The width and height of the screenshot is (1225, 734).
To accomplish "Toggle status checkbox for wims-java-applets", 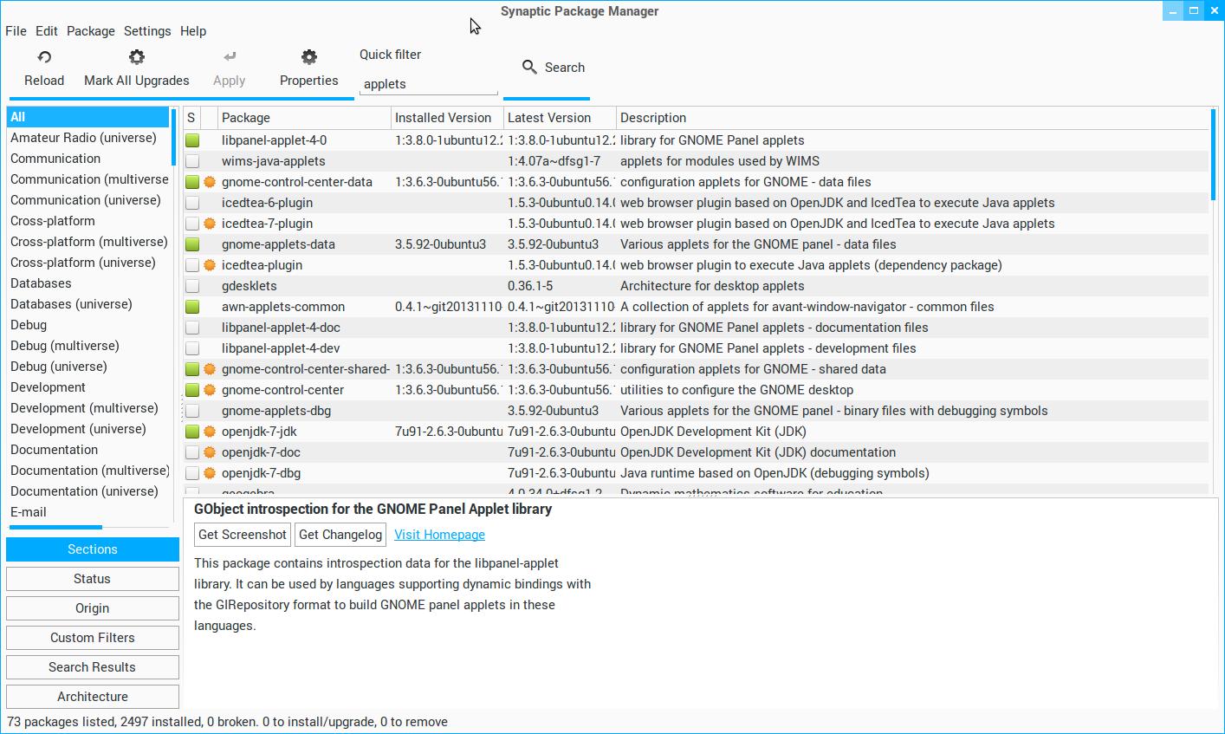I will pyautogui.click(x=192, y=161).
